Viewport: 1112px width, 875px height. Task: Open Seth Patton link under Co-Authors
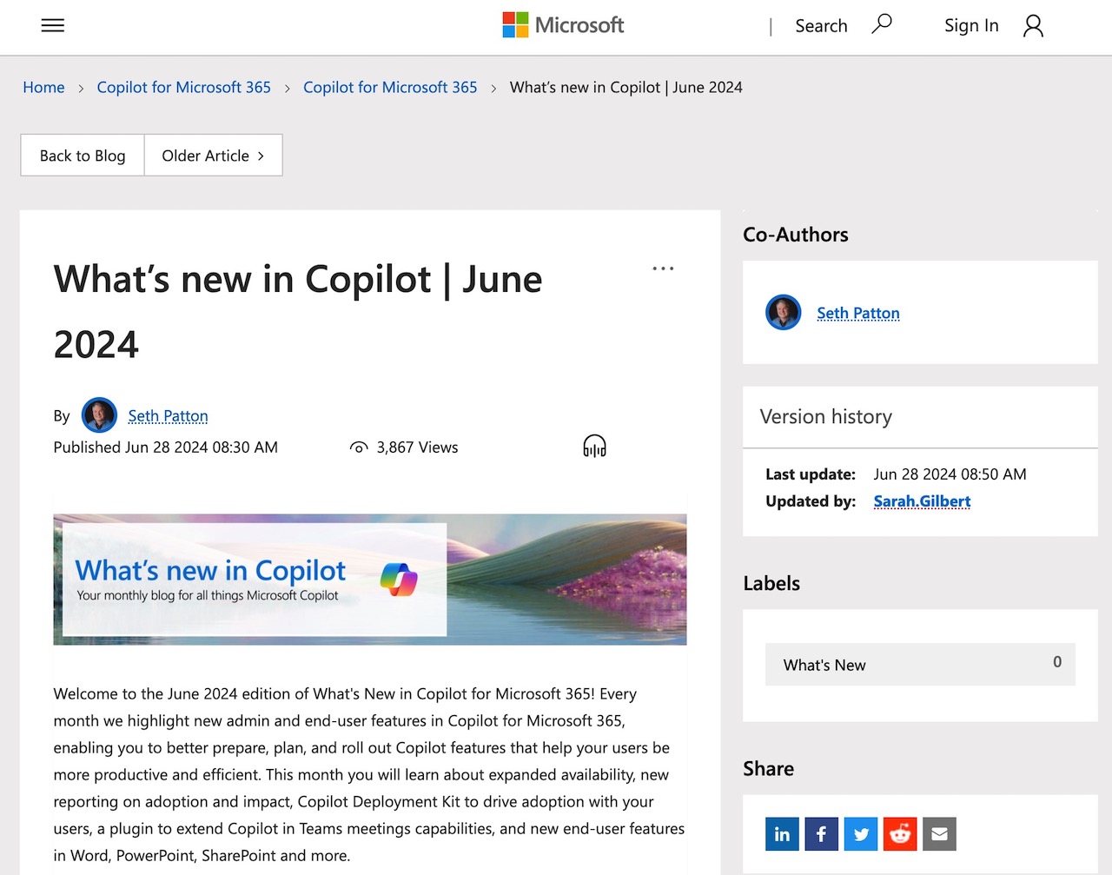point(858,313)
